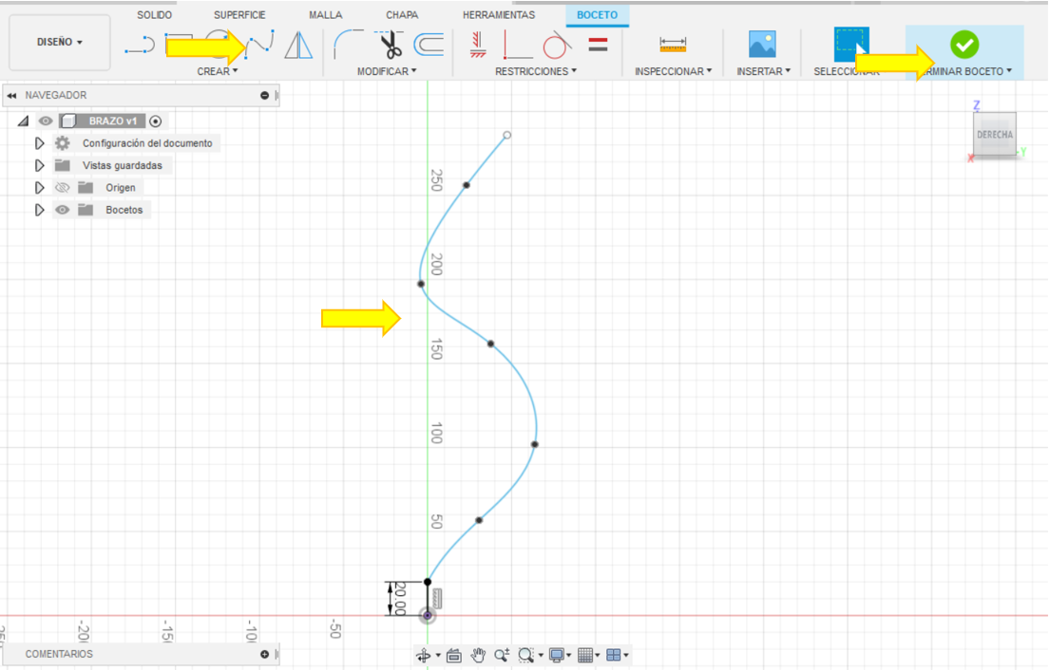
Task: Click the Look At icon
Action: (x=454, y=655)
